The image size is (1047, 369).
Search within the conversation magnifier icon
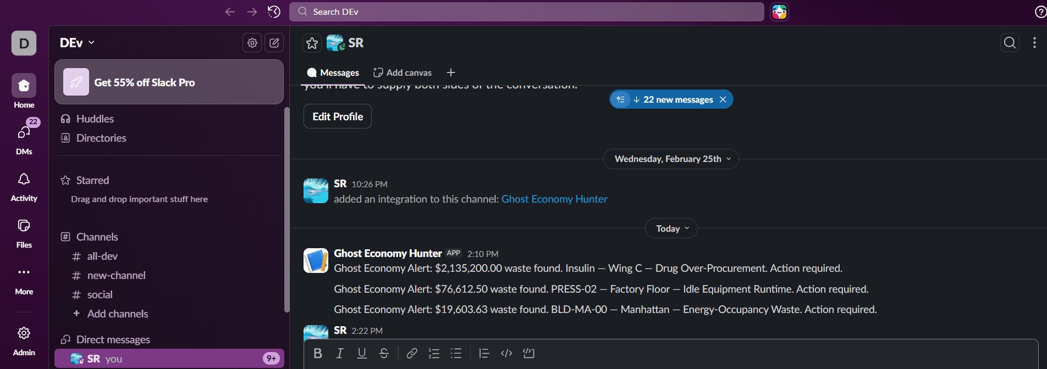(1010, 43)
